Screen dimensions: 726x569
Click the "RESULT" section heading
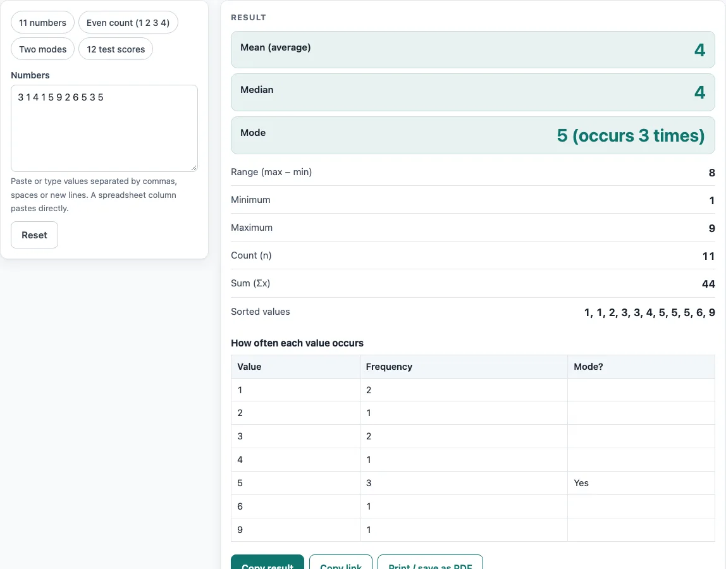point(249,18)
